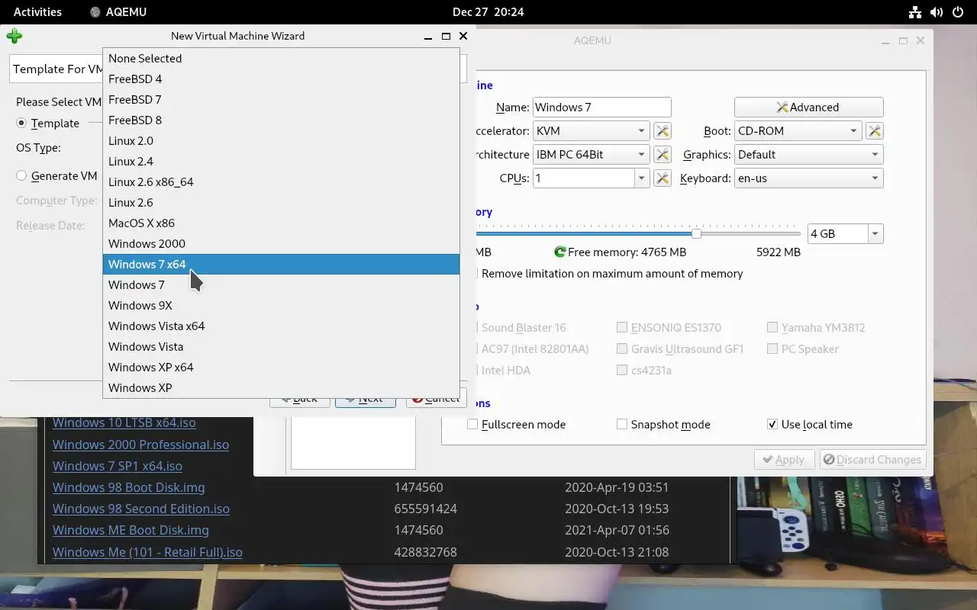Open accelerator settings wrench beside KVM
This screenshot has width=977, height=610.
(663, 131)
